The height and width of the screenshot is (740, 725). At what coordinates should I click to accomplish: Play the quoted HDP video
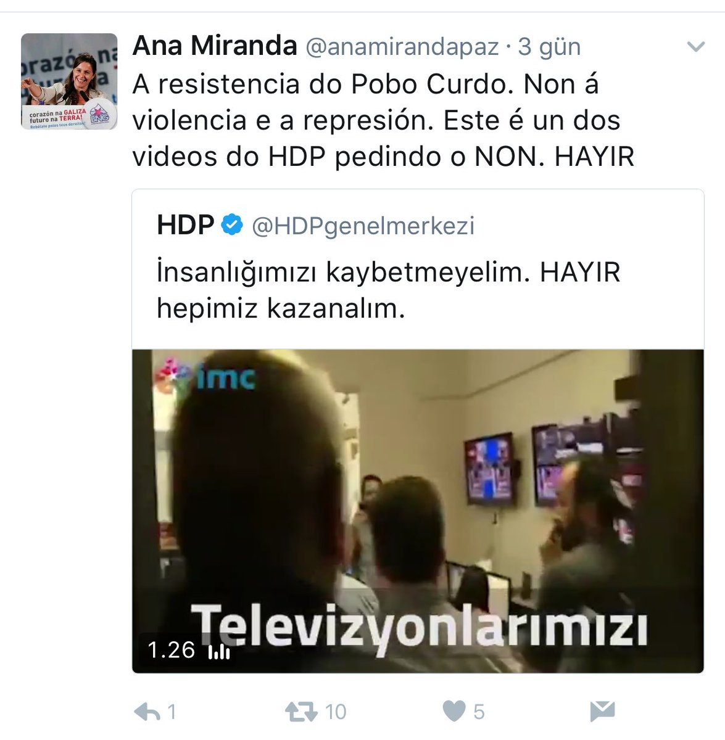point(418,511)
